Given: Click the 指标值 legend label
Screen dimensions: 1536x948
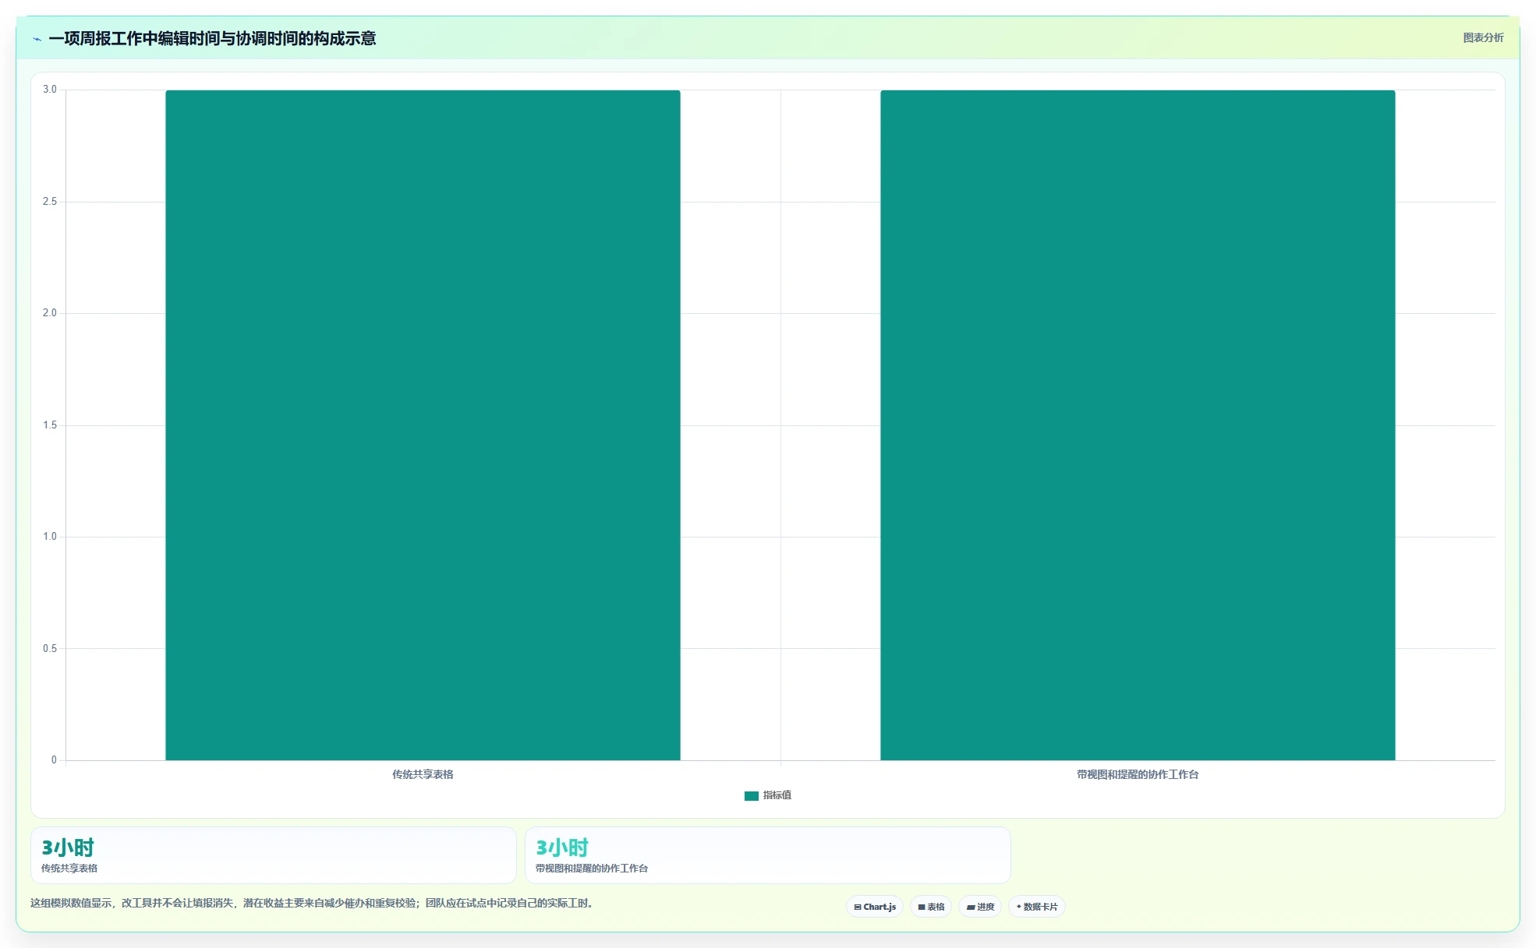Looking at the screenshot, I should [777, 795].
